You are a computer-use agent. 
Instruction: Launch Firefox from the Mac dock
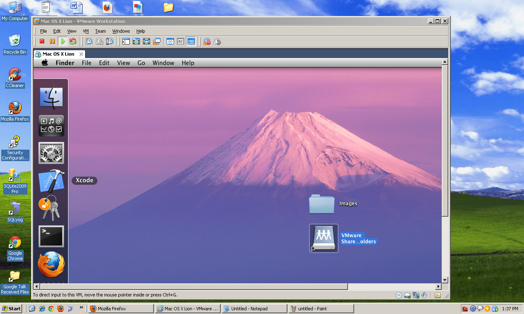coord(51,264)
